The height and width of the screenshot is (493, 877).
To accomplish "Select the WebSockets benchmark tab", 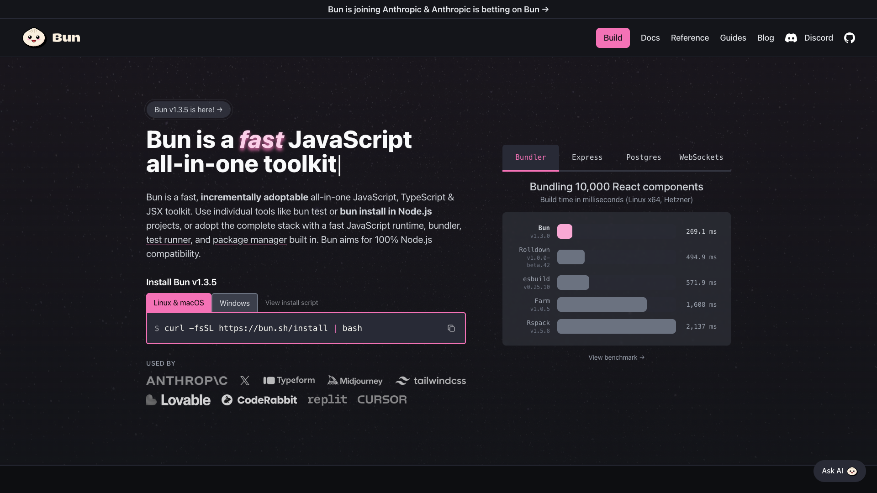I will (701, 157).
